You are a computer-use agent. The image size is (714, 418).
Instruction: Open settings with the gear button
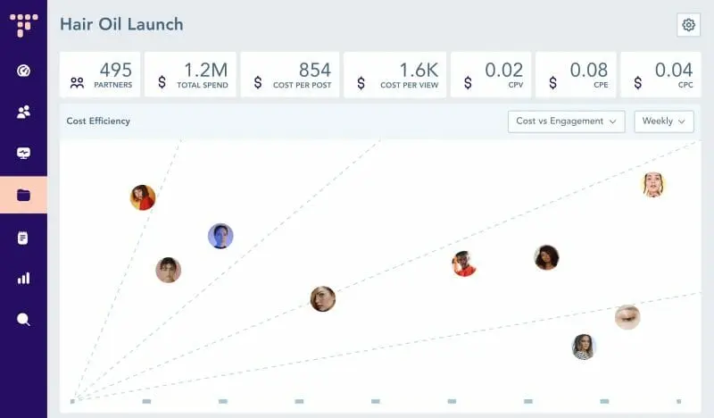point(688,25)
